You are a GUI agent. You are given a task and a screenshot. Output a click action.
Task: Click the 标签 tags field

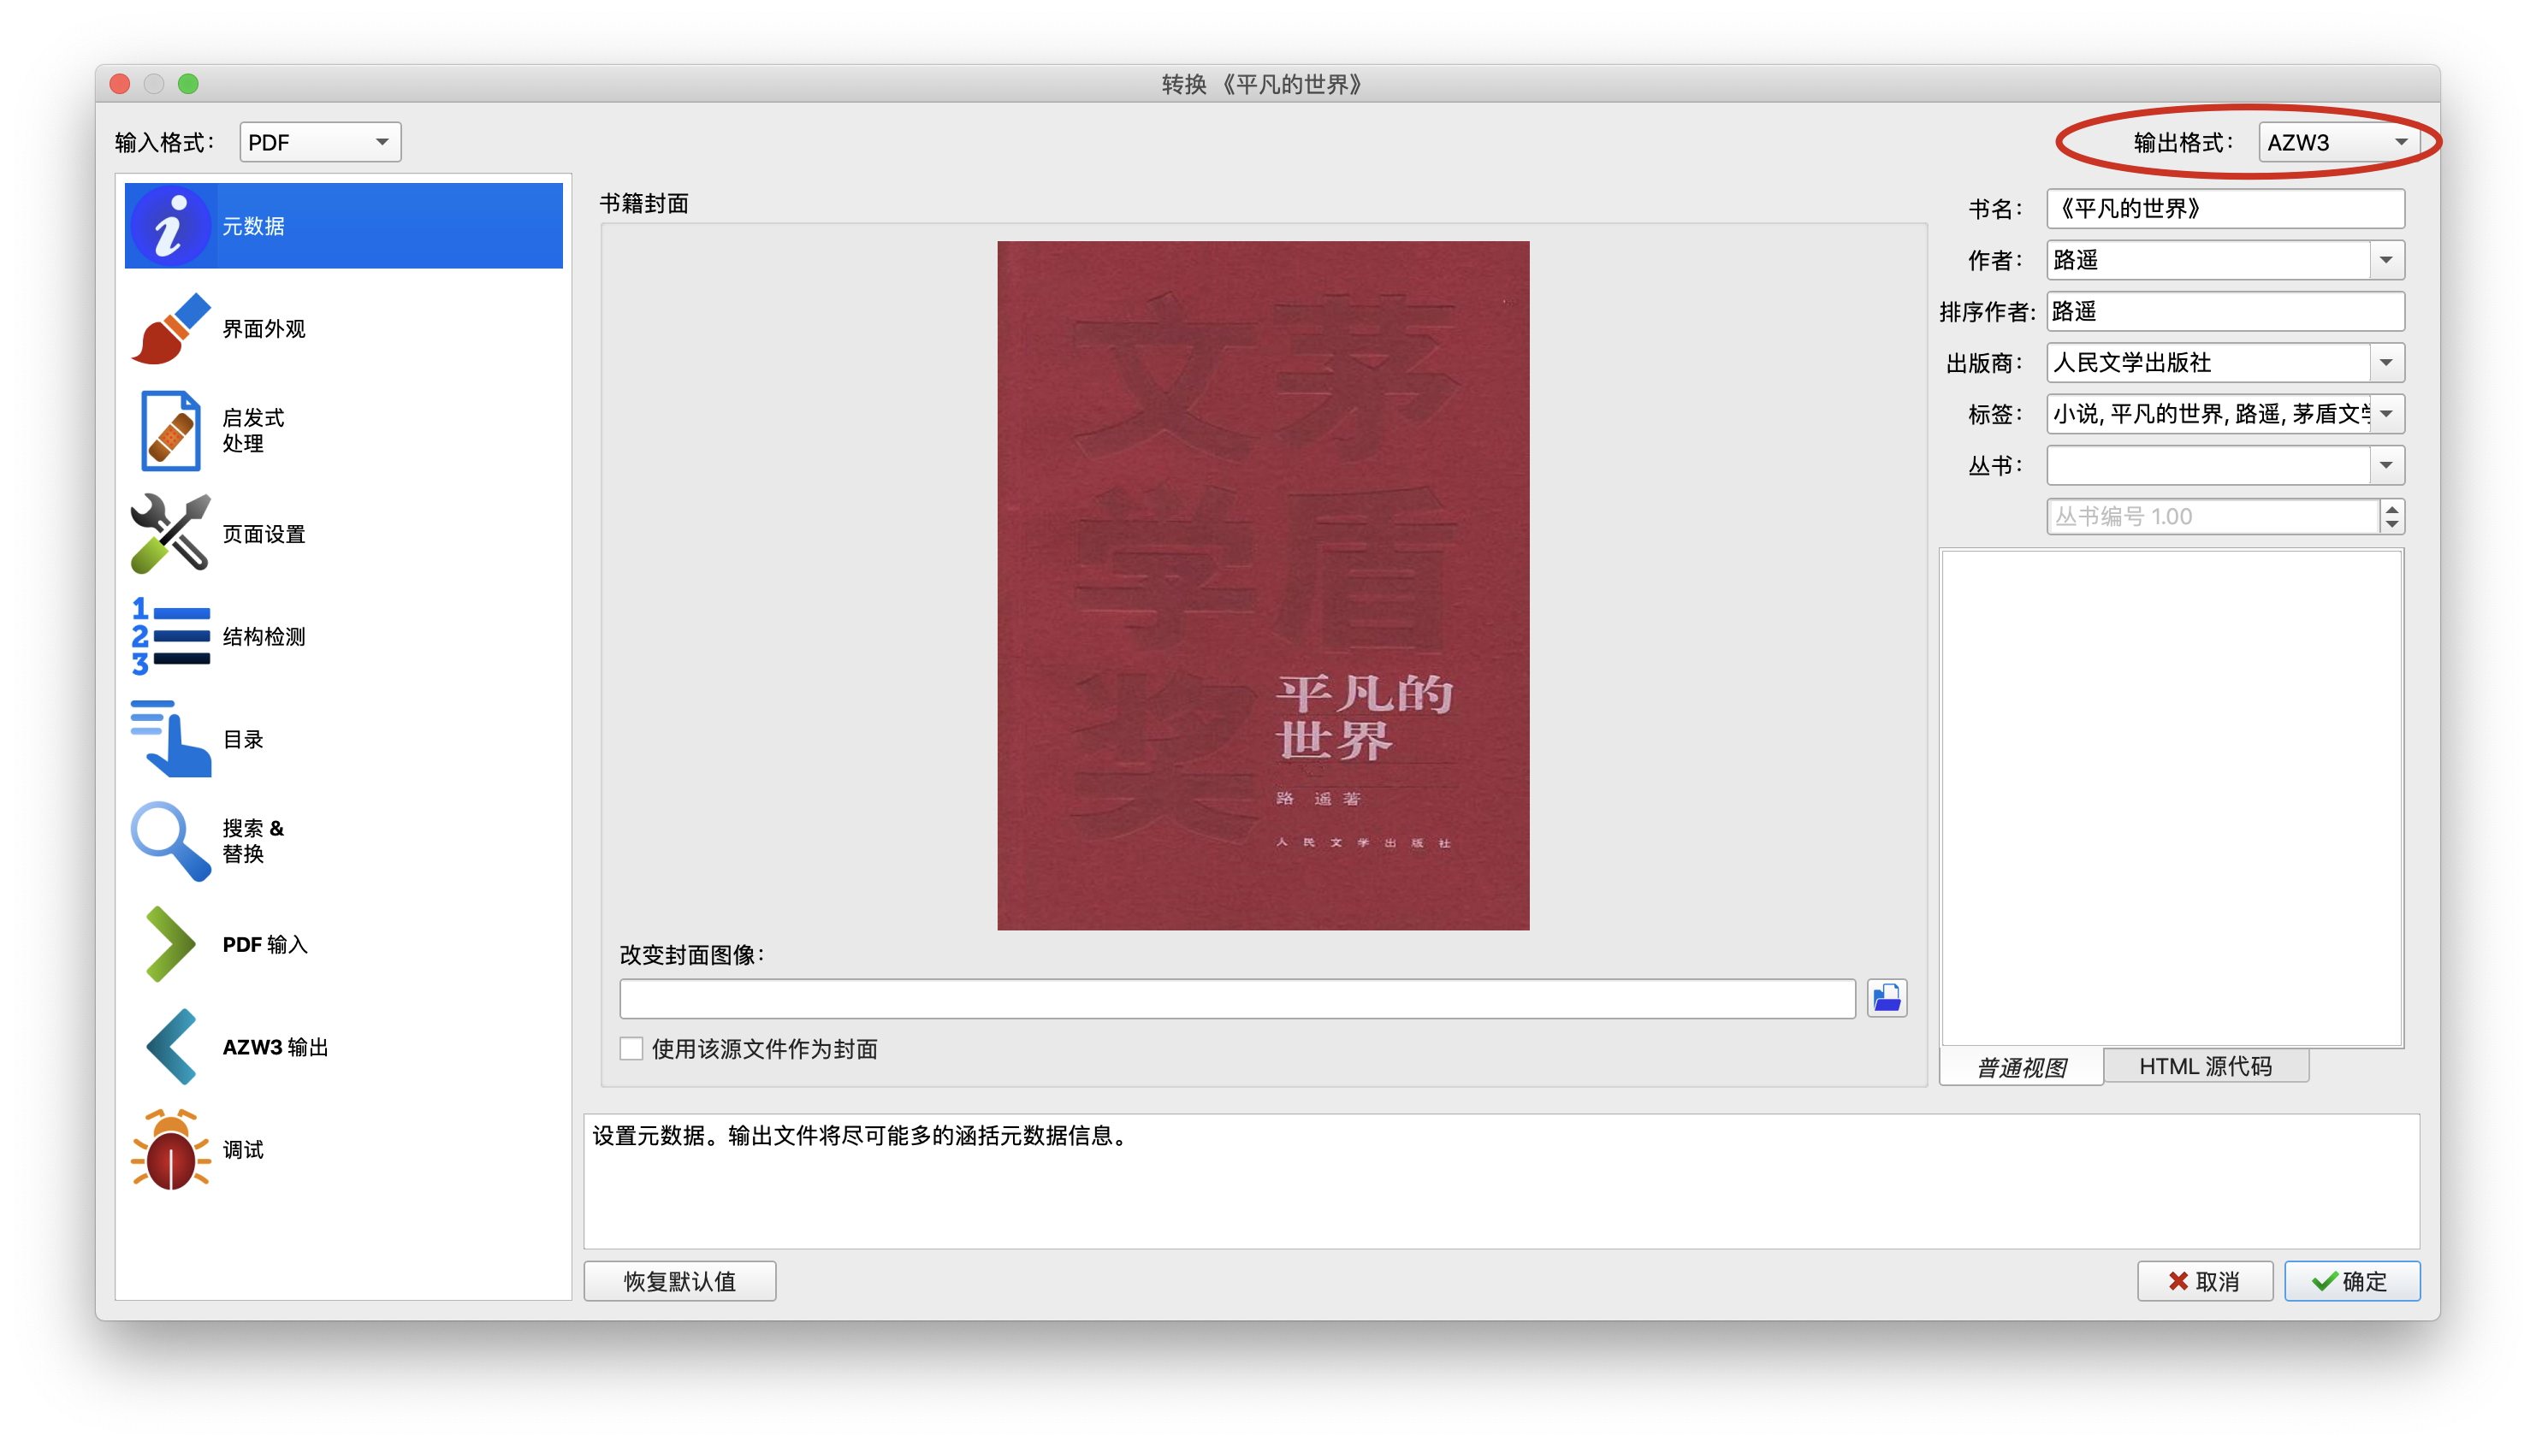pos(2209,415)
